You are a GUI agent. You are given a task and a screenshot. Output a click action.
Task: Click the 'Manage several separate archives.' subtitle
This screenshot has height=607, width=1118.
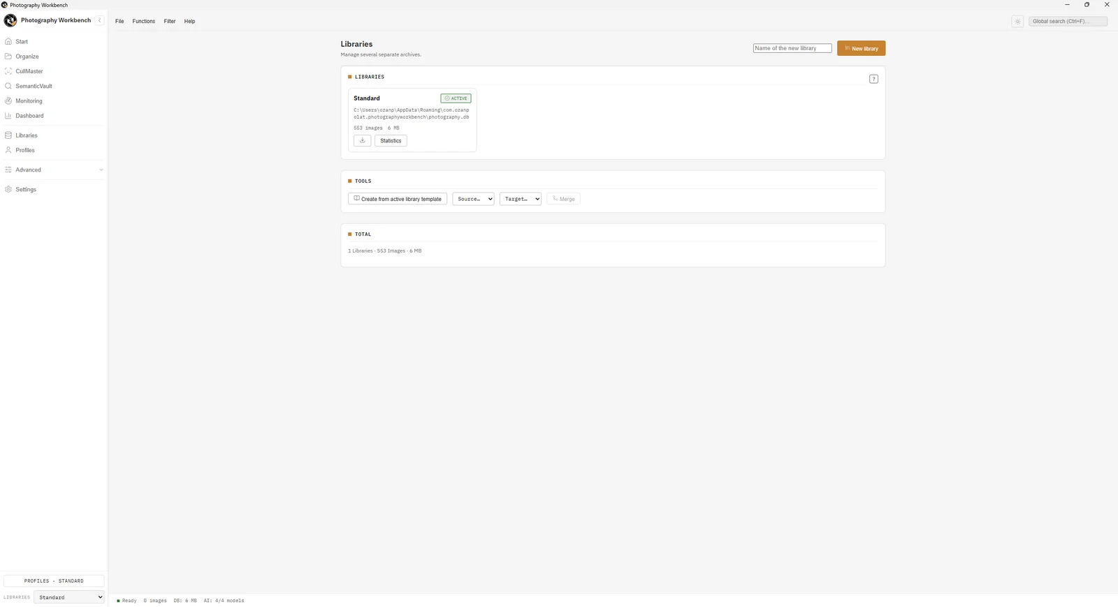point(381,54)
